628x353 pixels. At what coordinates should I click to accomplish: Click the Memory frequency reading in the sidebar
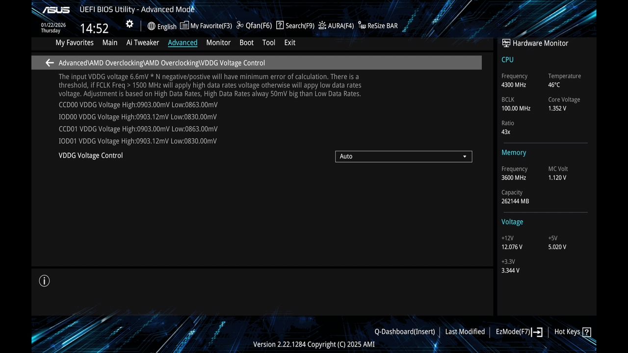[513, 177]
